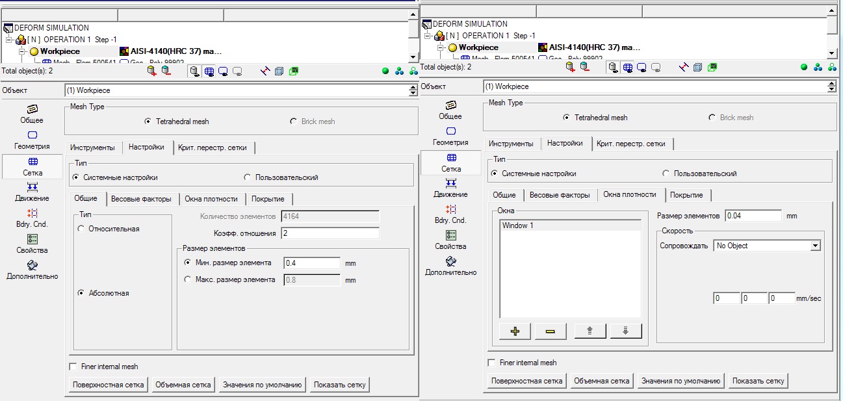This screenshot has width=843, height=401.
Task: Open Bdry. Cnd. section in left sidebar
Action: pyautogui.click(x=32, y=218)
